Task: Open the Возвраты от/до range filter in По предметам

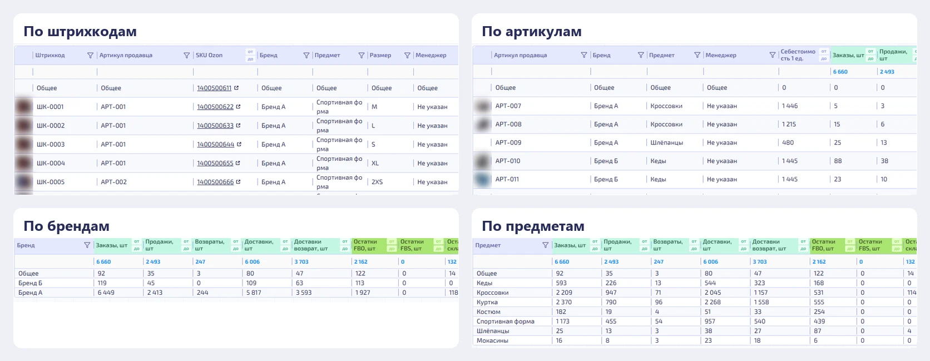Action: click(x=694, y=245)
